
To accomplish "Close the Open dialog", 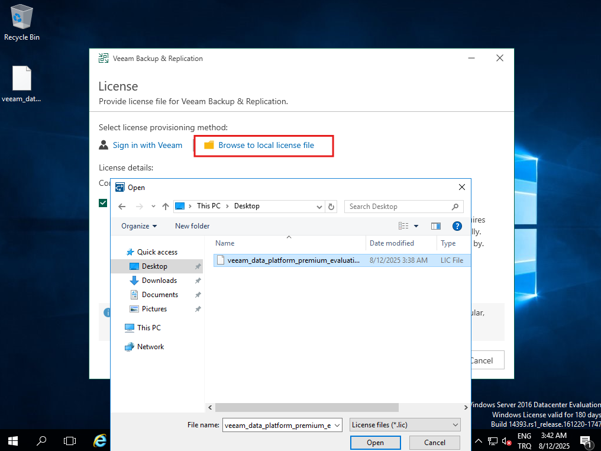I will 462,187.
